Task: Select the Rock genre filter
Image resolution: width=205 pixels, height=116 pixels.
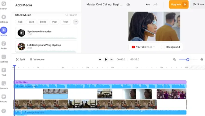Action: [66, 22]
